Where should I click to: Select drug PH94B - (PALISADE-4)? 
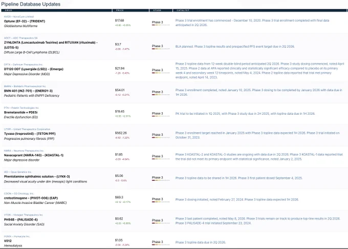click(21, 220)
